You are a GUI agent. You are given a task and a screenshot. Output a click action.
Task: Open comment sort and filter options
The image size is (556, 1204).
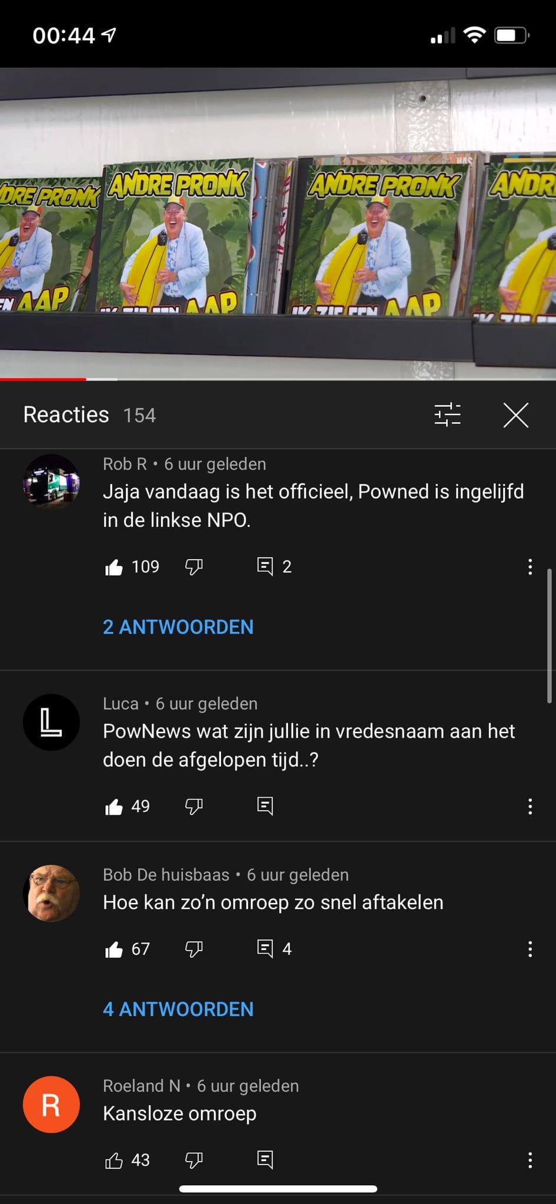[447, 414]
